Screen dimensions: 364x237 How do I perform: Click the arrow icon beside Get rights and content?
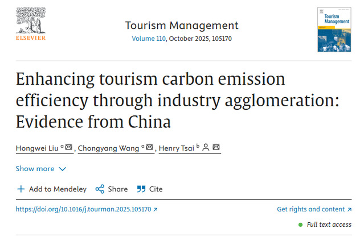349,210
